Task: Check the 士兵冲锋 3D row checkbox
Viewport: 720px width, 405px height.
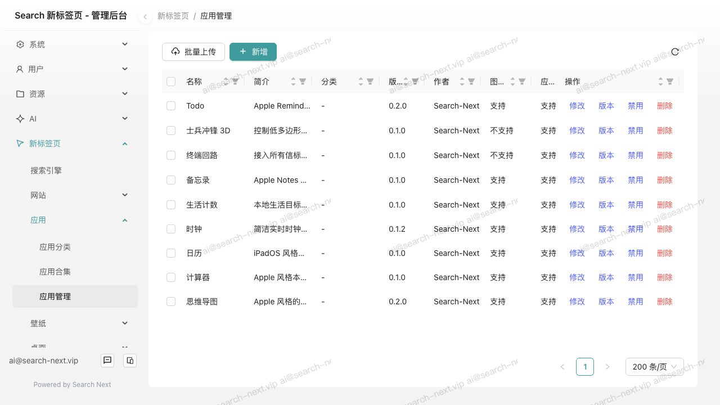Action: [x=171, y=130]
